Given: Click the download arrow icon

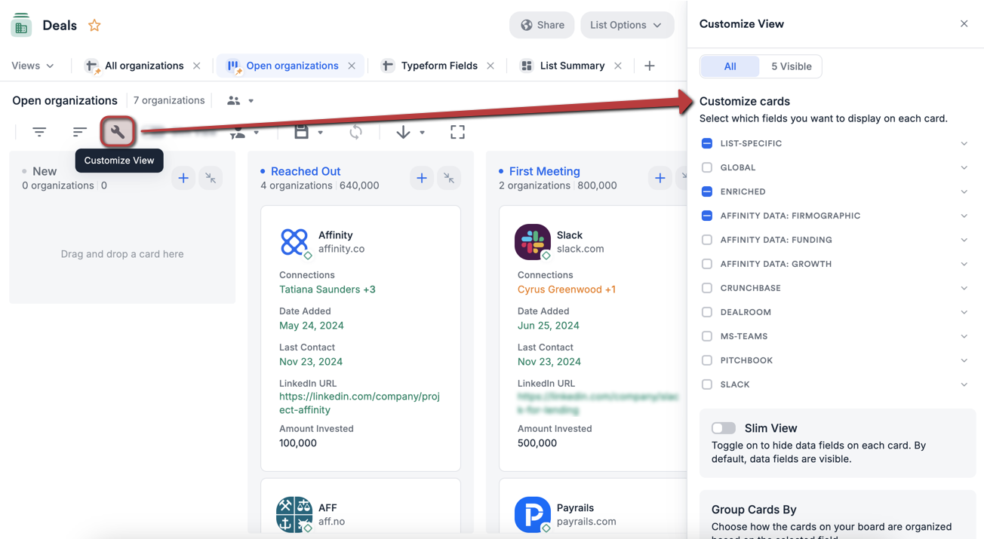Looking at the screenshot, I should (x=404, y=132).
